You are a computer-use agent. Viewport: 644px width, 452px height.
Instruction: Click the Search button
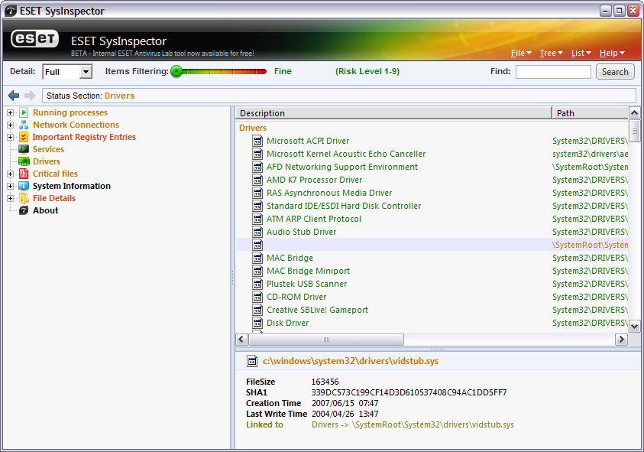click(615, 72)
